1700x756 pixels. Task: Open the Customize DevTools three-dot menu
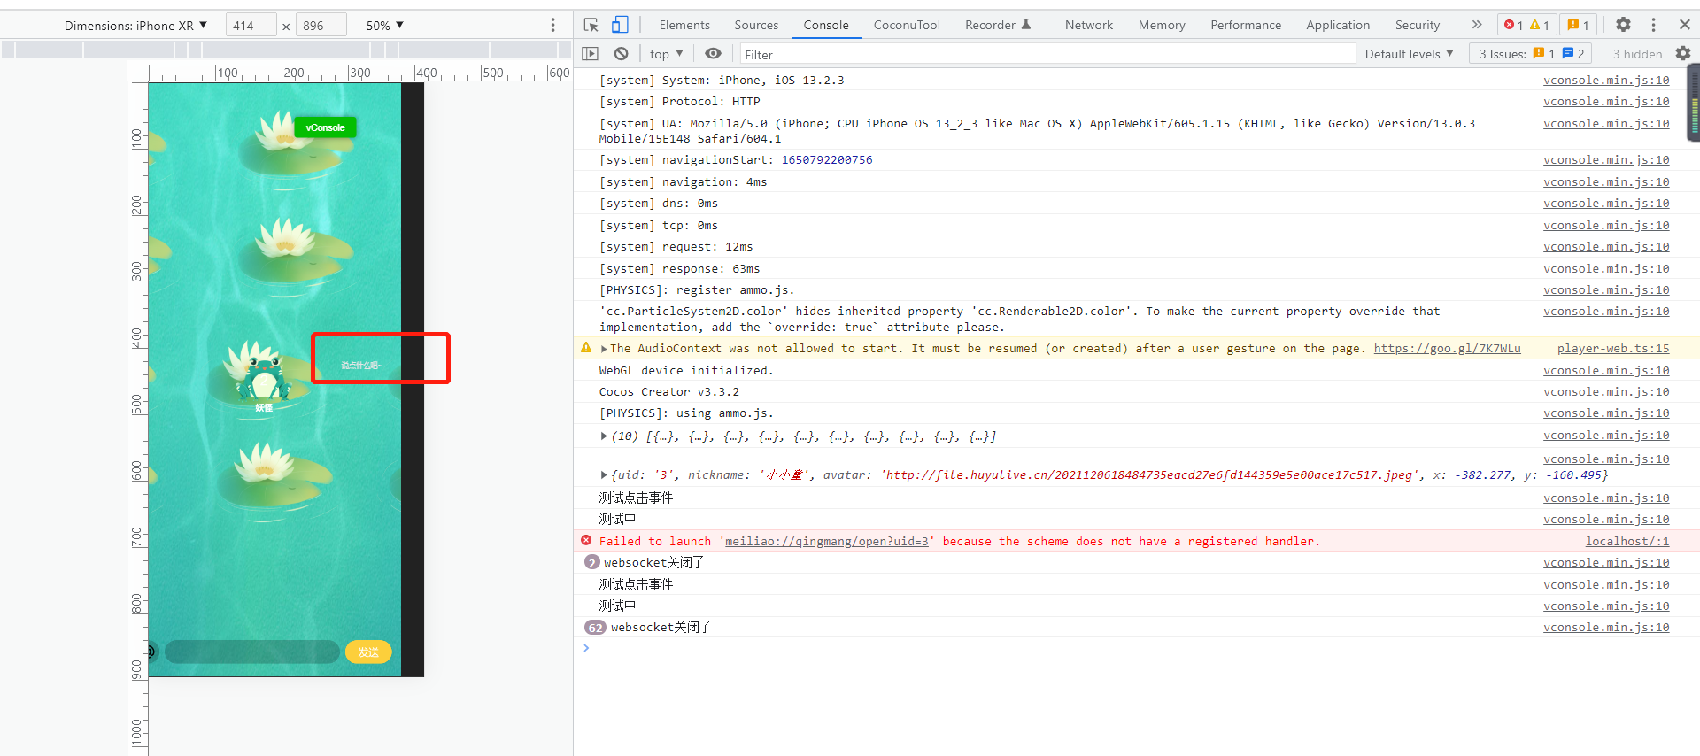coord(1653,25)
